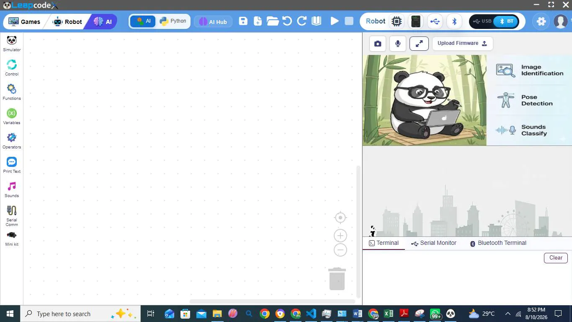Open settings gear icon

(541, 21)
